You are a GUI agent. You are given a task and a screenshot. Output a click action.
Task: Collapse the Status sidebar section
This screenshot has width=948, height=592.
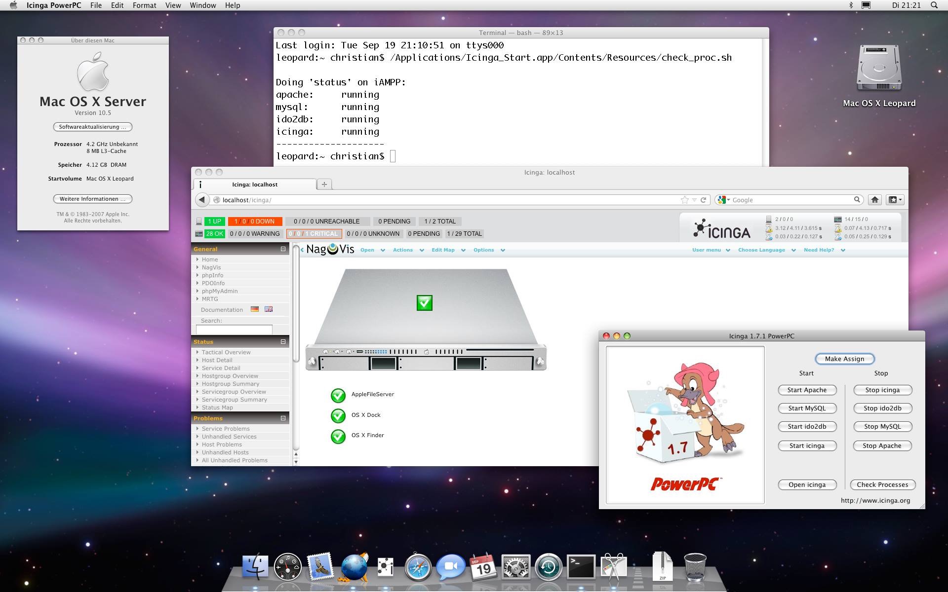[x=283, y=341]
